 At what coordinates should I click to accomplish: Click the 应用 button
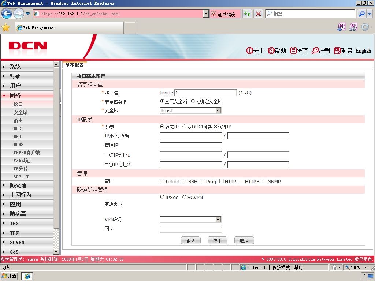(x=218, y=241)
